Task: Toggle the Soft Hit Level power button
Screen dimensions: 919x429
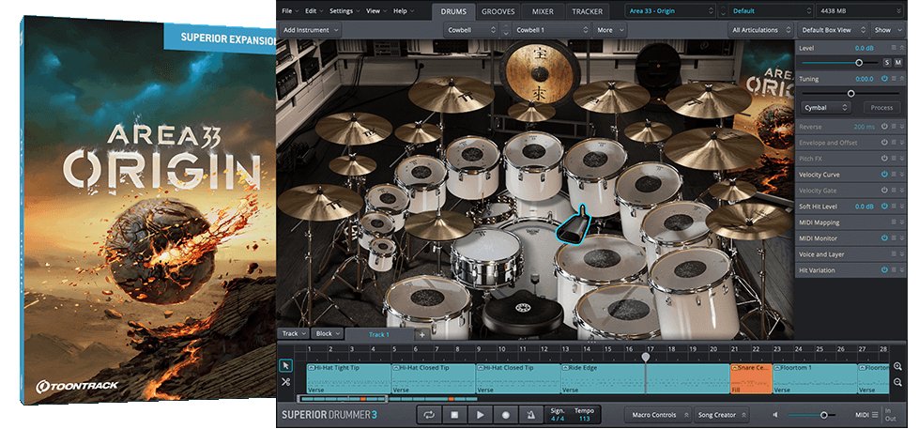Action: (884, 207)
